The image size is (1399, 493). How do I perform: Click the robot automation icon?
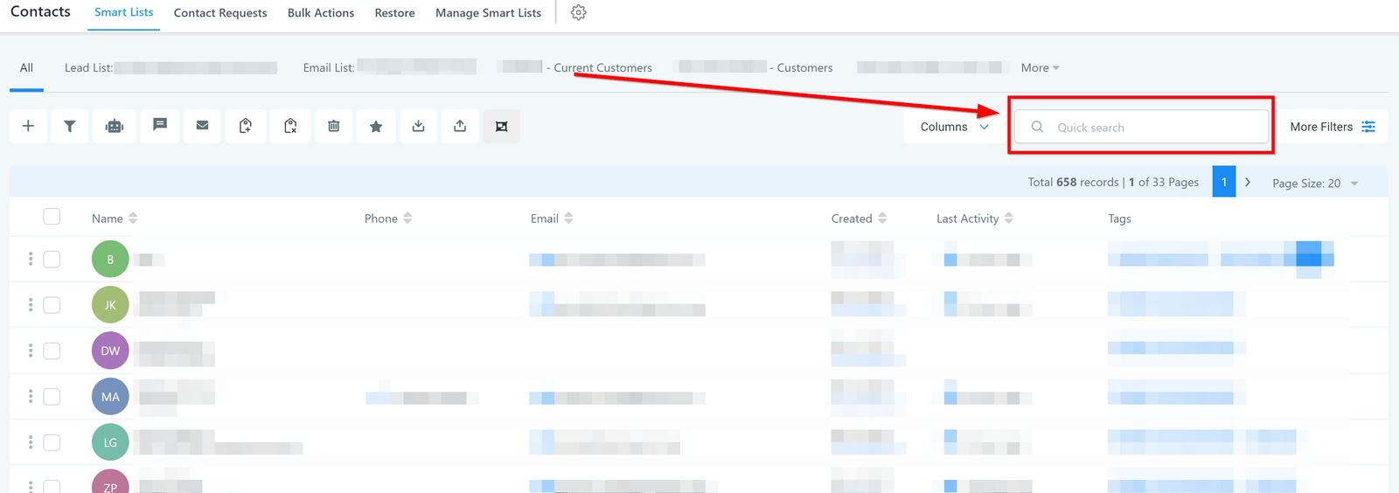point(115,126)
